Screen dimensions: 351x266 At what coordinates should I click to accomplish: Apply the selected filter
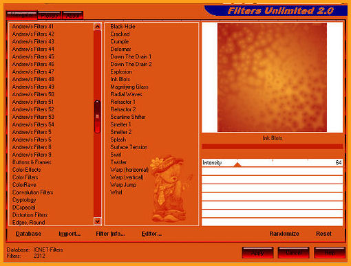(x=257, y=253)
